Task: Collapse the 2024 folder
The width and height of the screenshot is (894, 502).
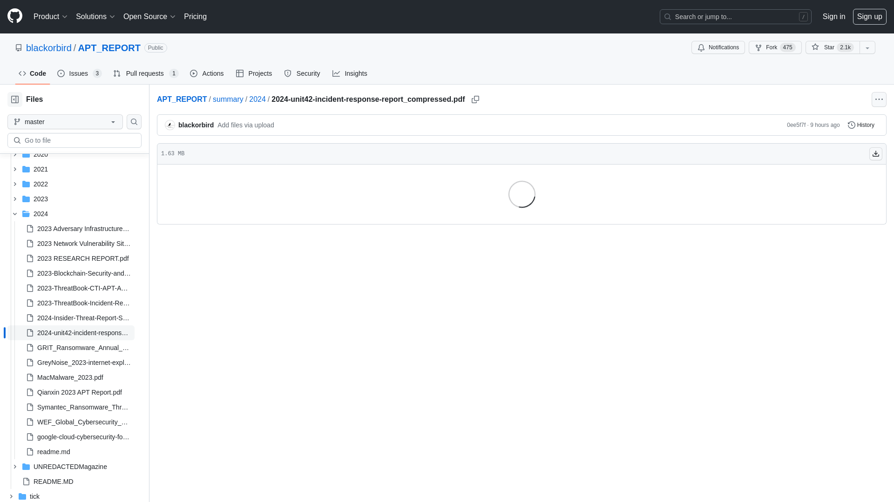Action: point(15,214)
